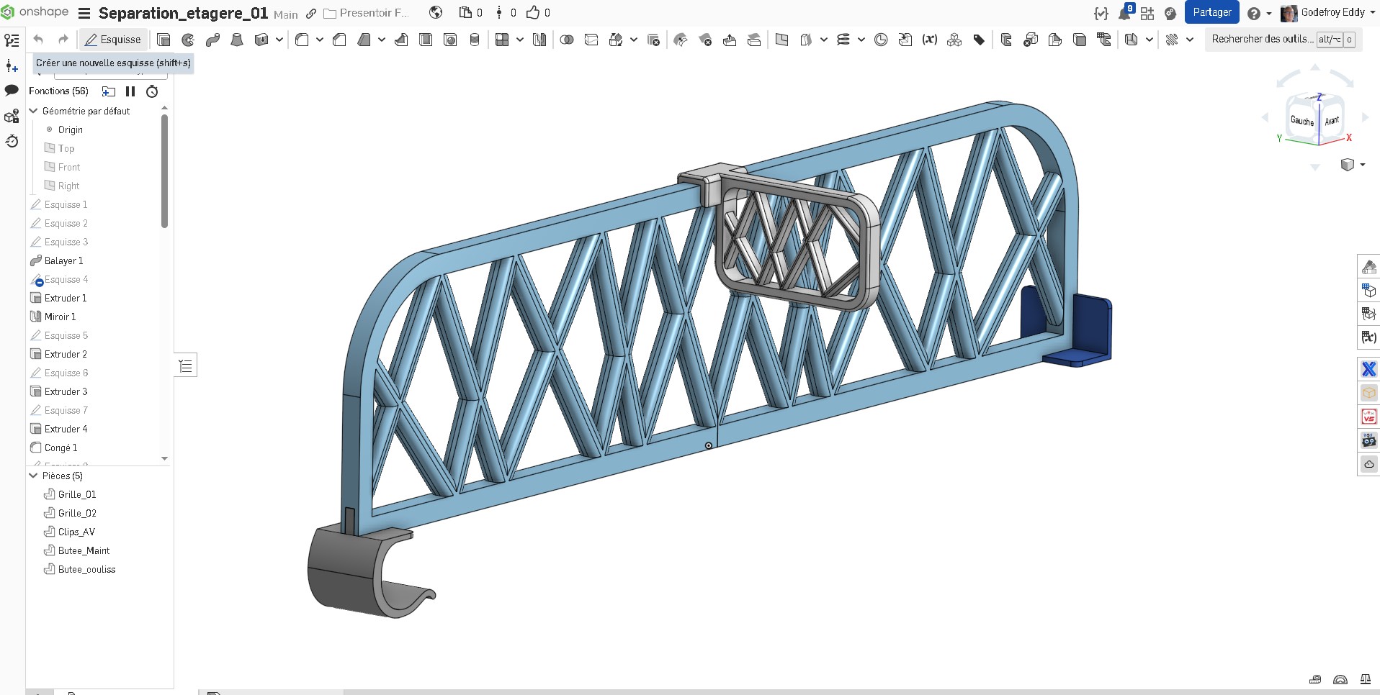The image size is (1380, 695).
Task: Click the Gauche face of view cube
Action: [x=1301, y=121]
